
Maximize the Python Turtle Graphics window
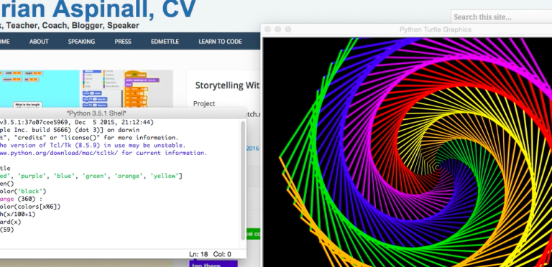(288, 29)
